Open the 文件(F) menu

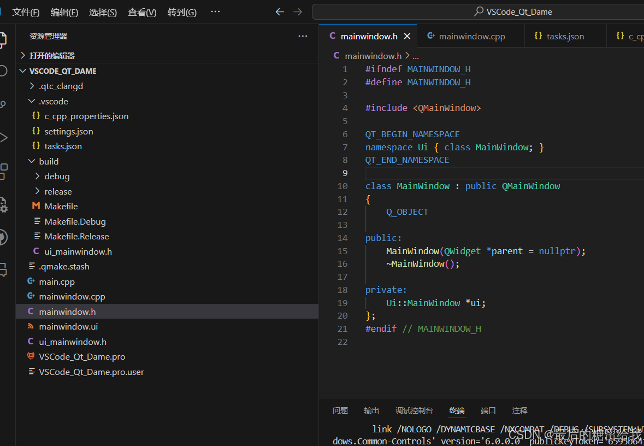(x=26, y=13)
